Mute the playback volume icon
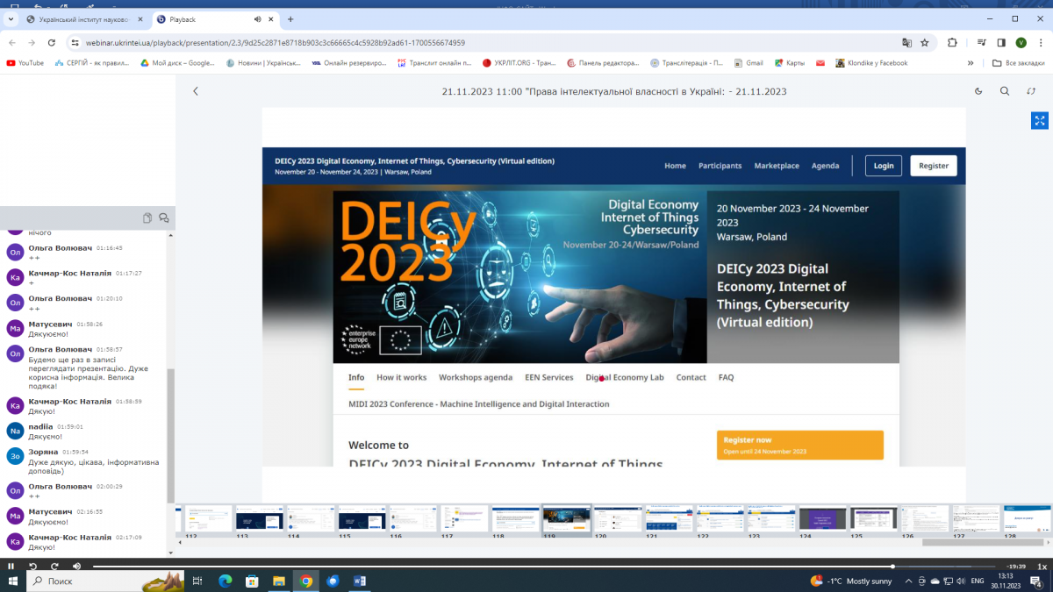1053x592 pixels. pyautogui.click(x=76, y=567)
